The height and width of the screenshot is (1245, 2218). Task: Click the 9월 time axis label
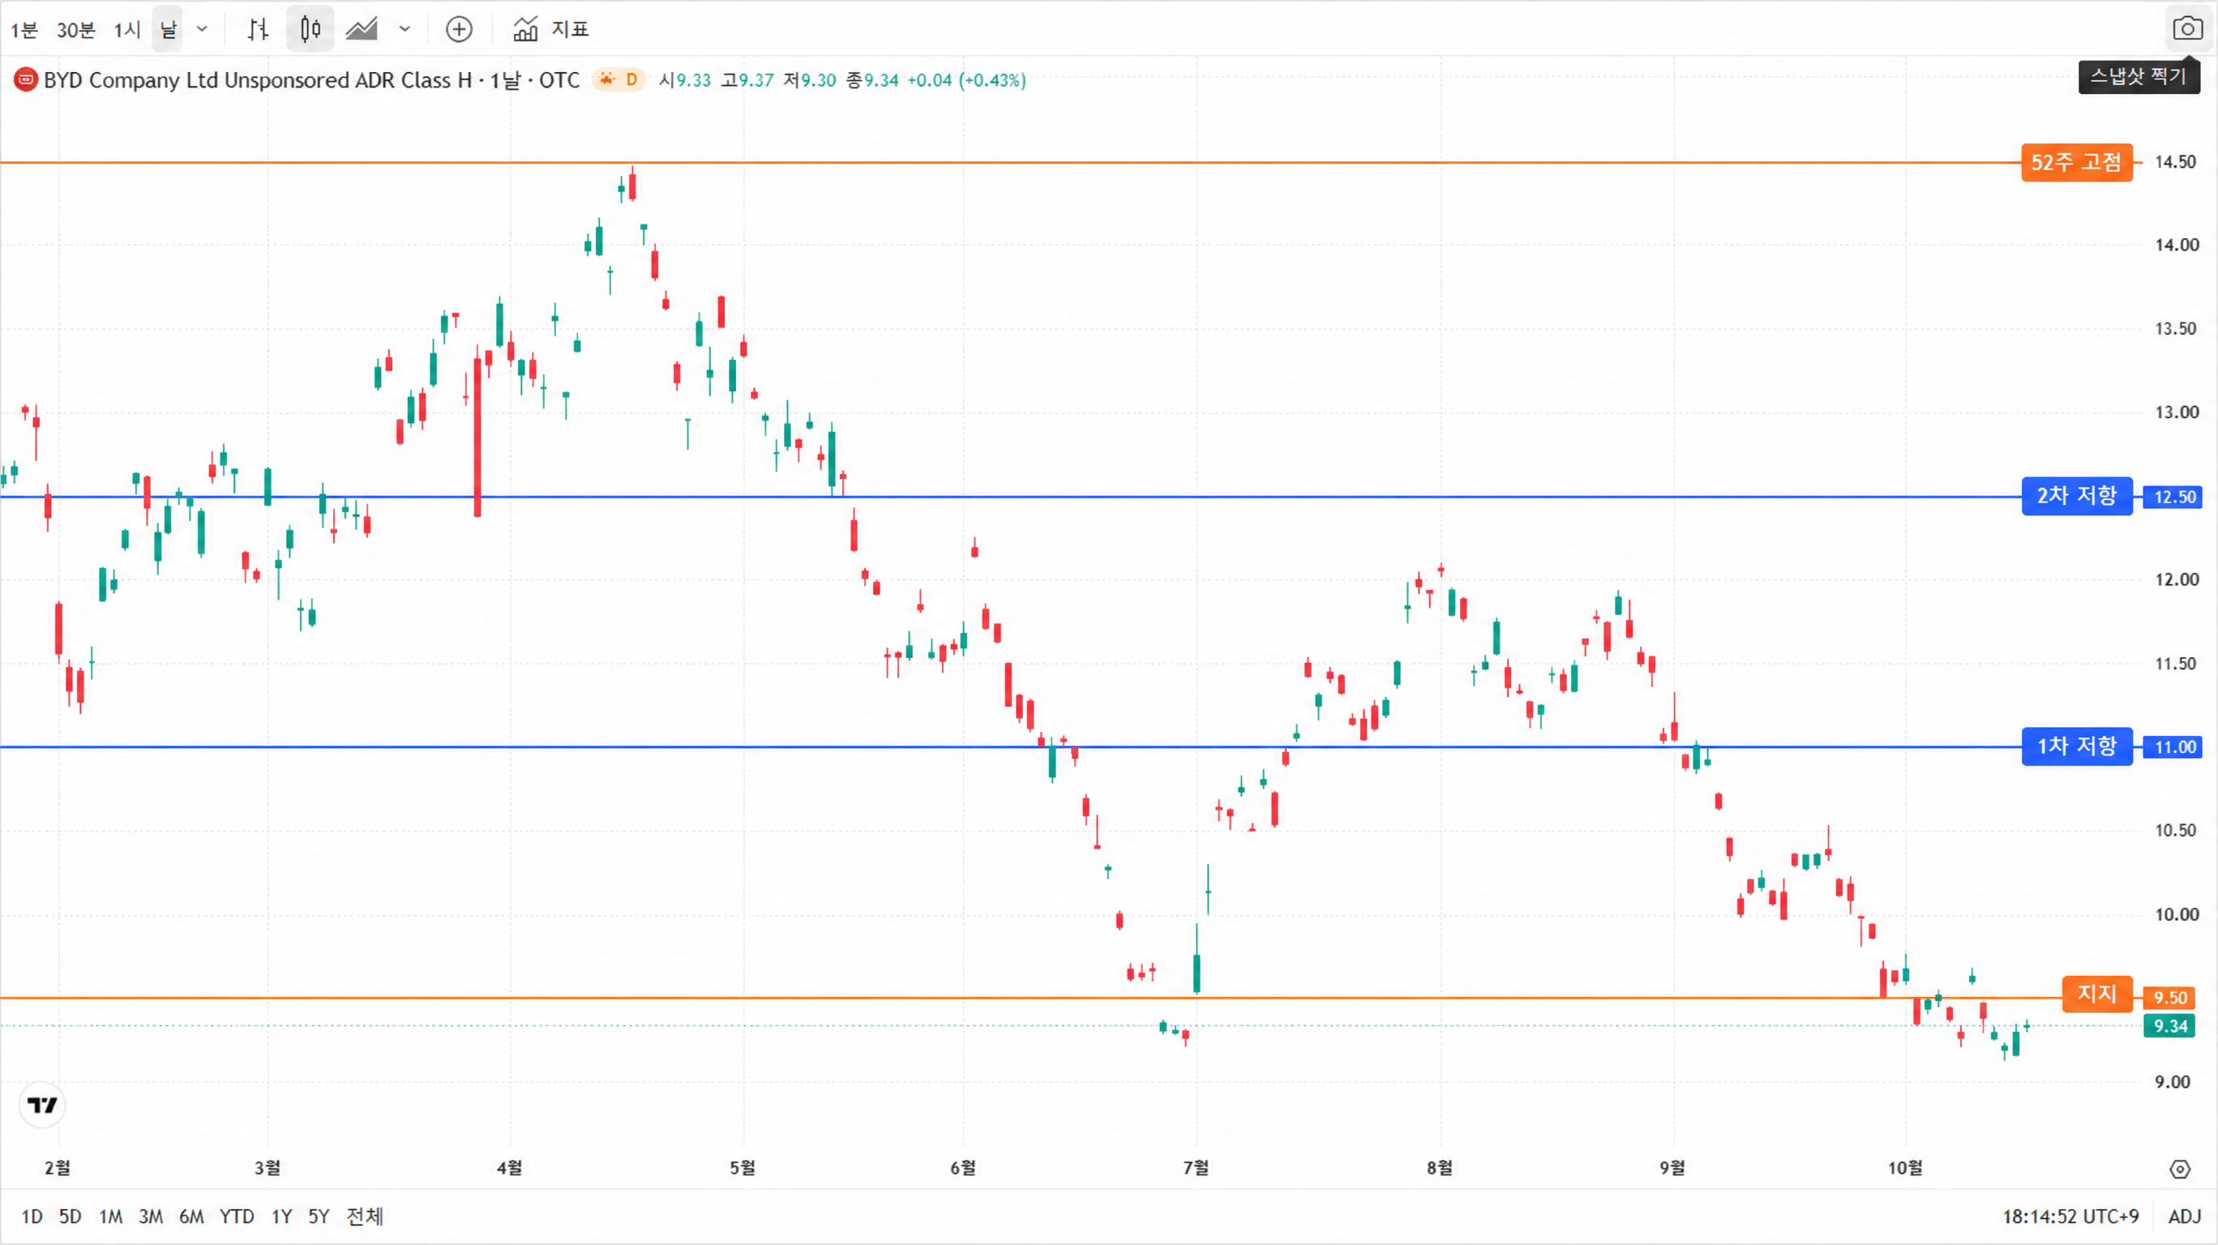coord(1672,1167)
